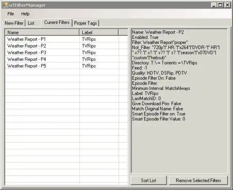Select the Weather Report - P1 row

click(x=66, y=39)
